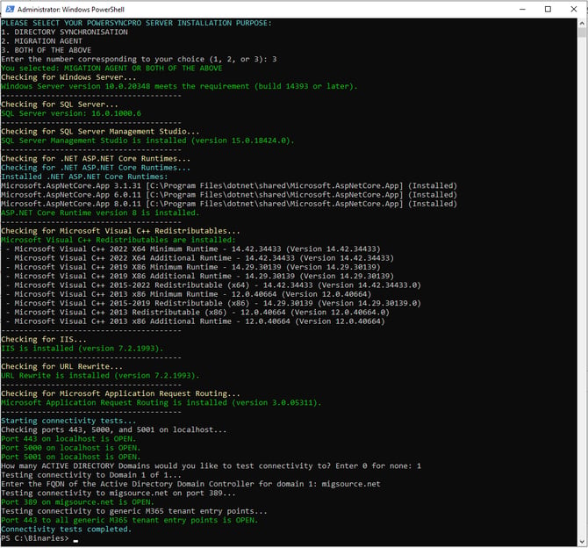Click the '3. BOTH OF THE ABOVE' line

[x=46, y=50]
